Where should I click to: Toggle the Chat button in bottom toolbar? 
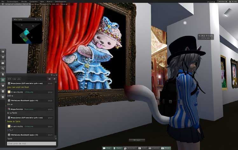(107, 148)
